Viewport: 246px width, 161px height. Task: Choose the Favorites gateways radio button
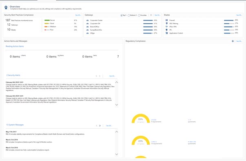[x=139, y=16]
